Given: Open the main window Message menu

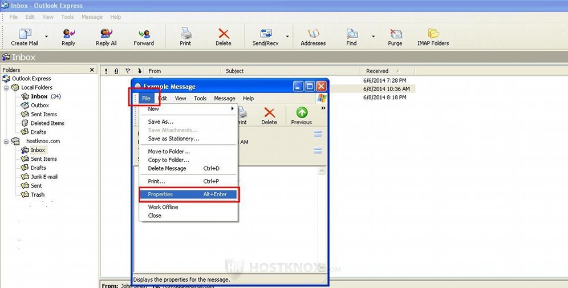Looking at the screenshot, I should [92, 17].
